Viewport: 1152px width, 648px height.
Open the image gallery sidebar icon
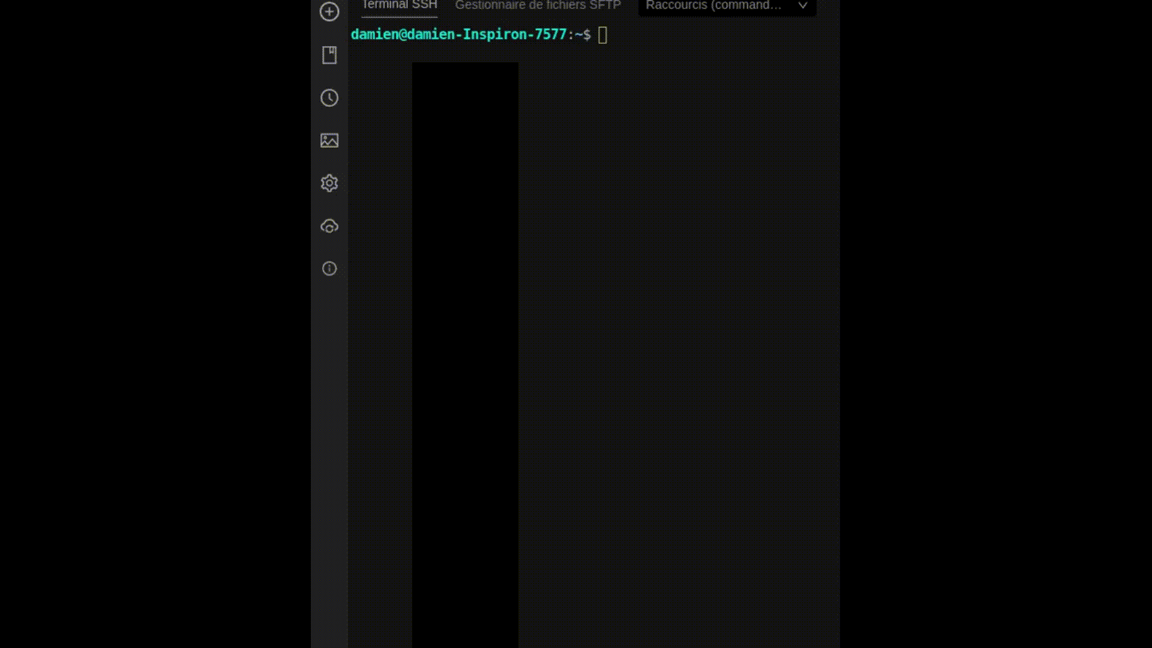click(x=329, y=140)
